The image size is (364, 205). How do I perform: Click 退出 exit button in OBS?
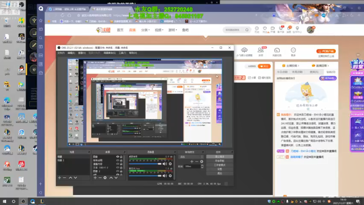coord(220,174)
